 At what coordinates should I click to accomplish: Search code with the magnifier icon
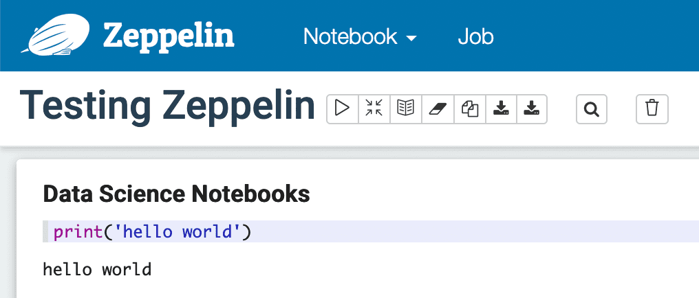pyautogui.click(x=592, y=108)
